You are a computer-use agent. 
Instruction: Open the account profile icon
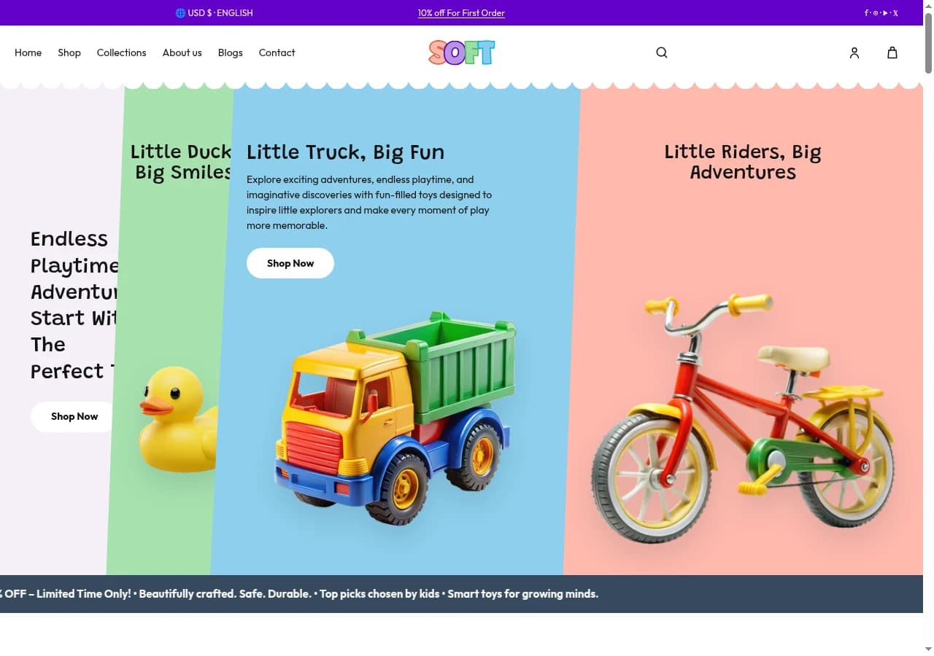point(854,52)
